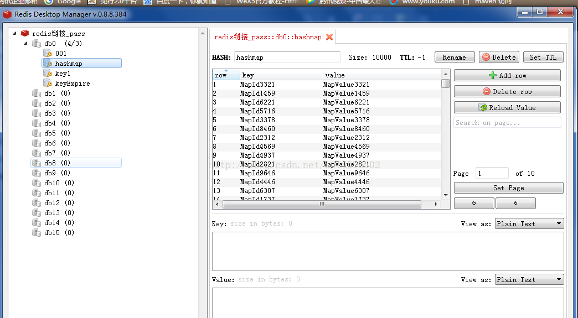Click the db2 database icon
578x318 pixels.
(37, 103)
